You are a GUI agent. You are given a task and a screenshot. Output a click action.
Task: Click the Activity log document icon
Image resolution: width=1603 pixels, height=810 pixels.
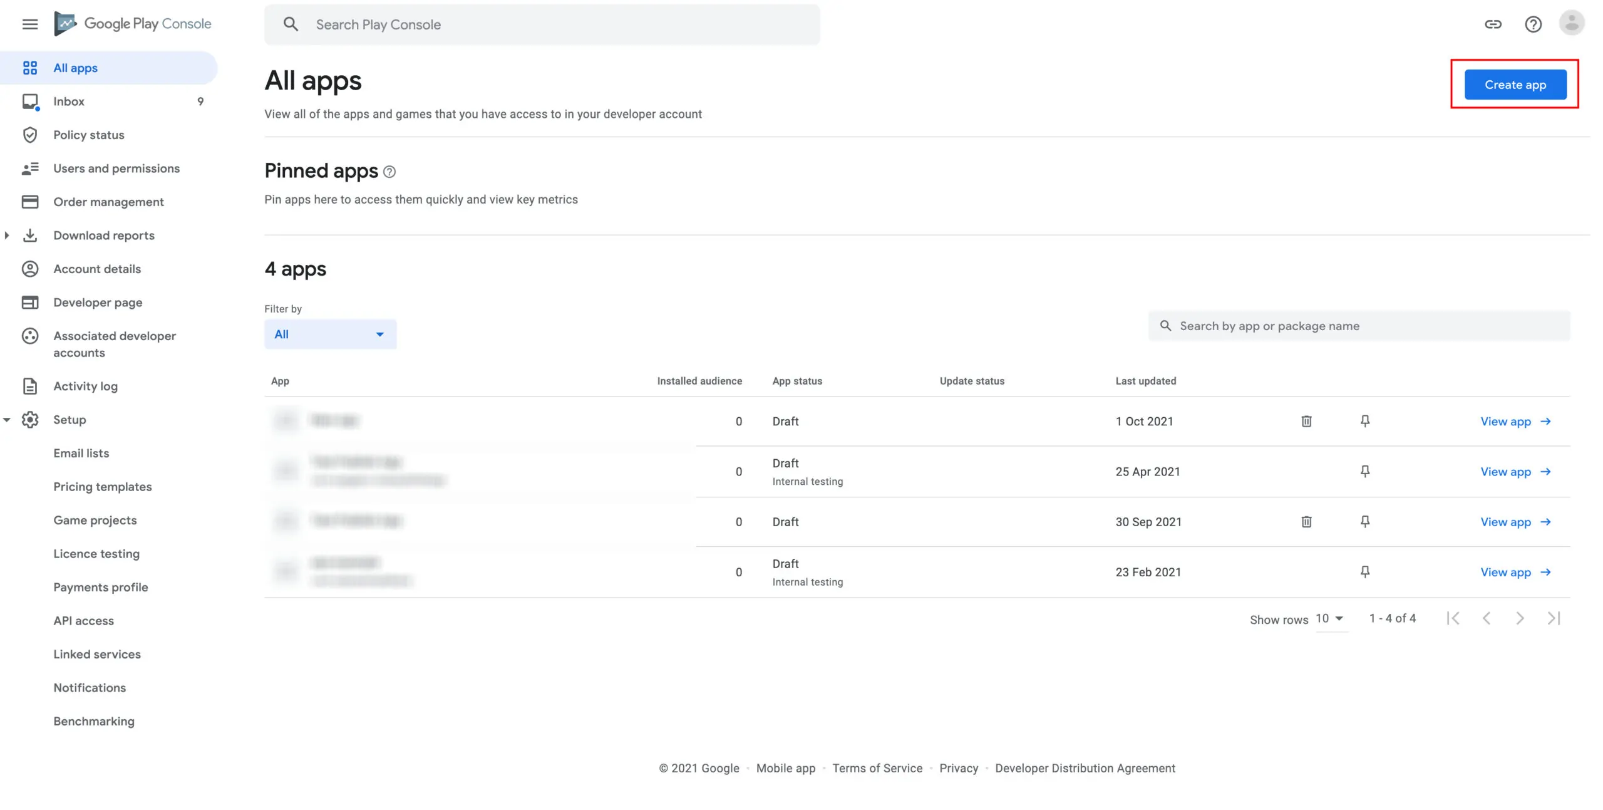[30, 386]
